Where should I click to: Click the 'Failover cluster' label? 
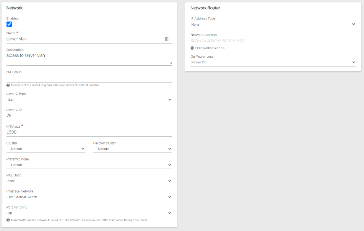click(105, 143)
